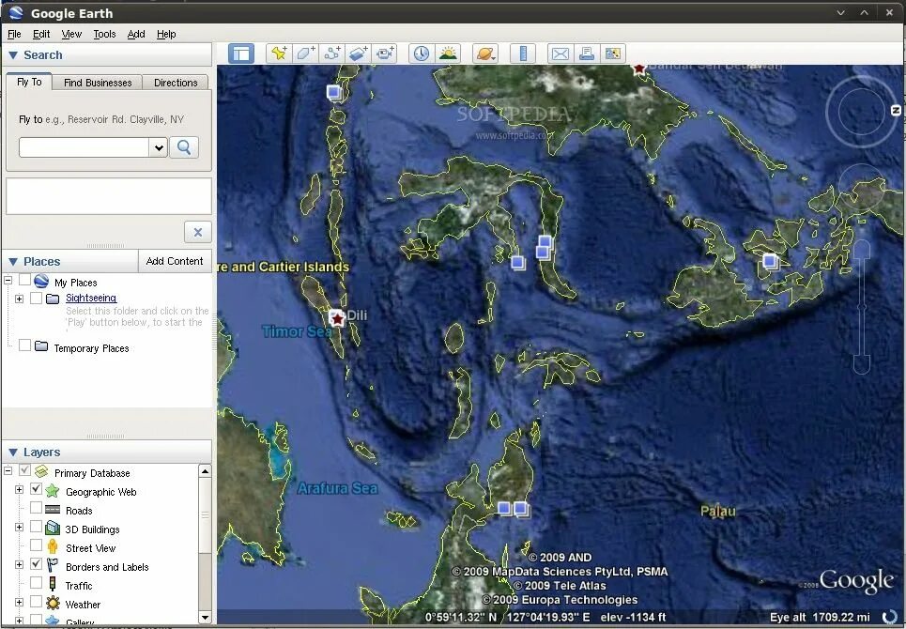Switch to Find Businesses tab
This screenshot has height=629, width=906.
(98, 83)
